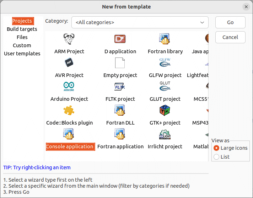The image size is (253, 198).
Task: Enable the Large icons view option
Action: point(216,148)
